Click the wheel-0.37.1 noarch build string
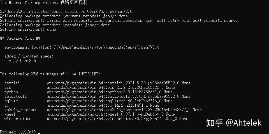The height and width of the screenshot is (134, 269). [x=136, y=114]
